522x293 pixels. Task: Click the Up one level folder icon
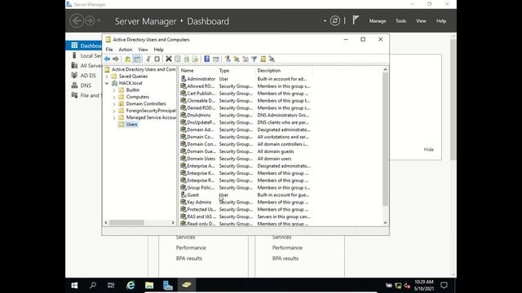coord(127,59)
